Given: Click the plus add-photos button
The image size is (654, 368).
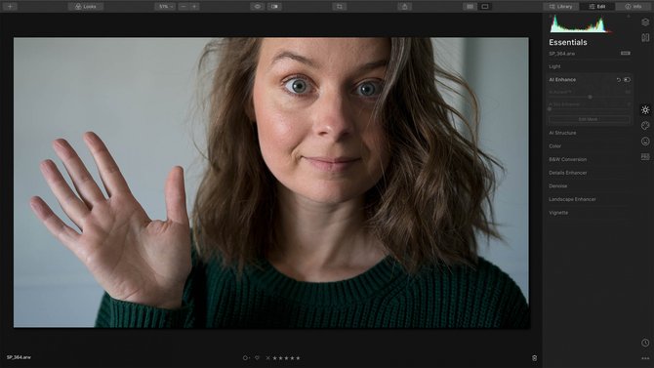Looking at the screenshot, I should tap(10, 6).
